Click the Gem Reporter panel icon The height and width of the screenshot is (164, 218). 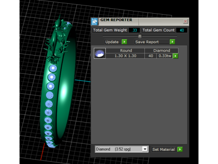pos(94,21)
